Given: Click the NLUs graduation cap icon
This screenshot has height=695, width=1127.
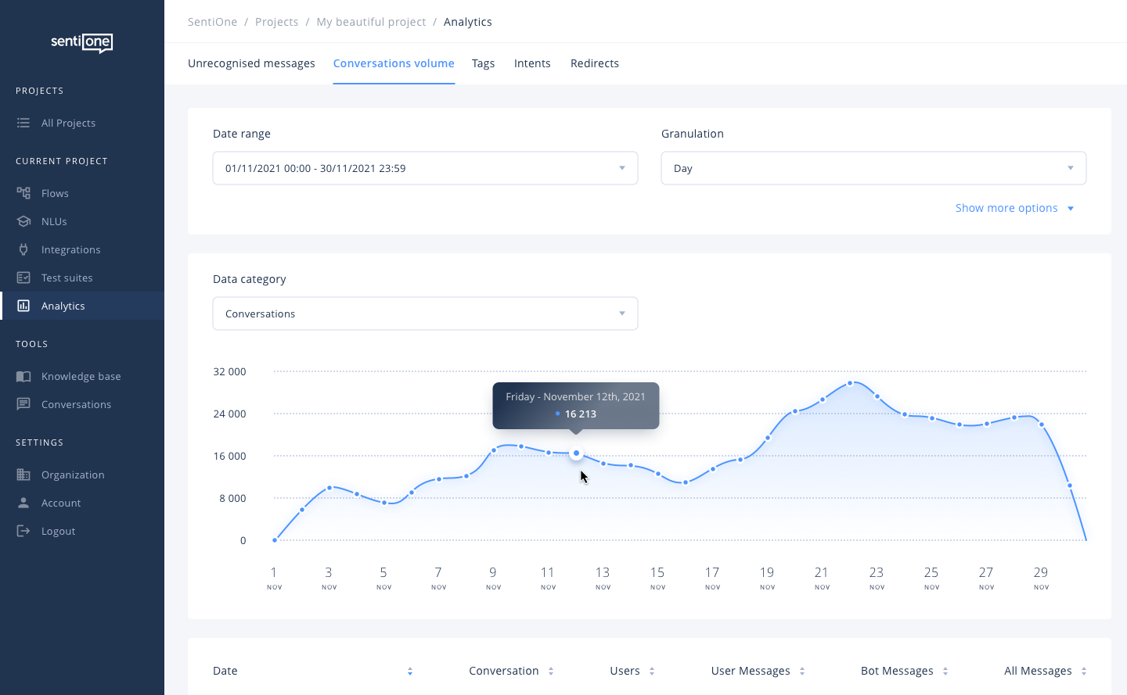Looking at the screenshot, I should pos(23,221).
